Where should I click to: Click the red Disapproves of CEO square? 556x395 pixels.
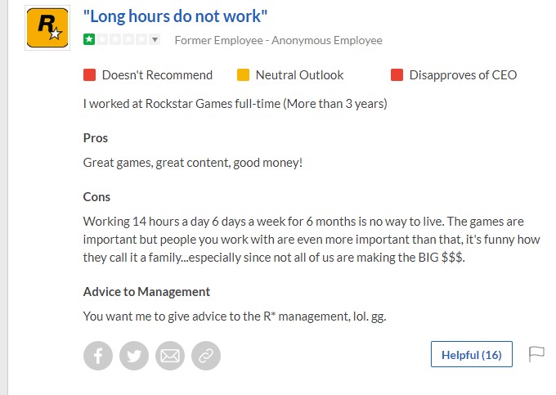click(397, 75)
